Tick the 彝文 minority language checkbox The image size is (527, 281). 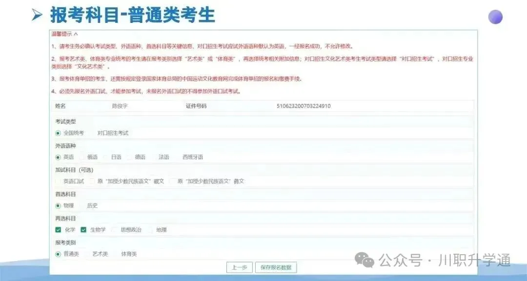172,182
